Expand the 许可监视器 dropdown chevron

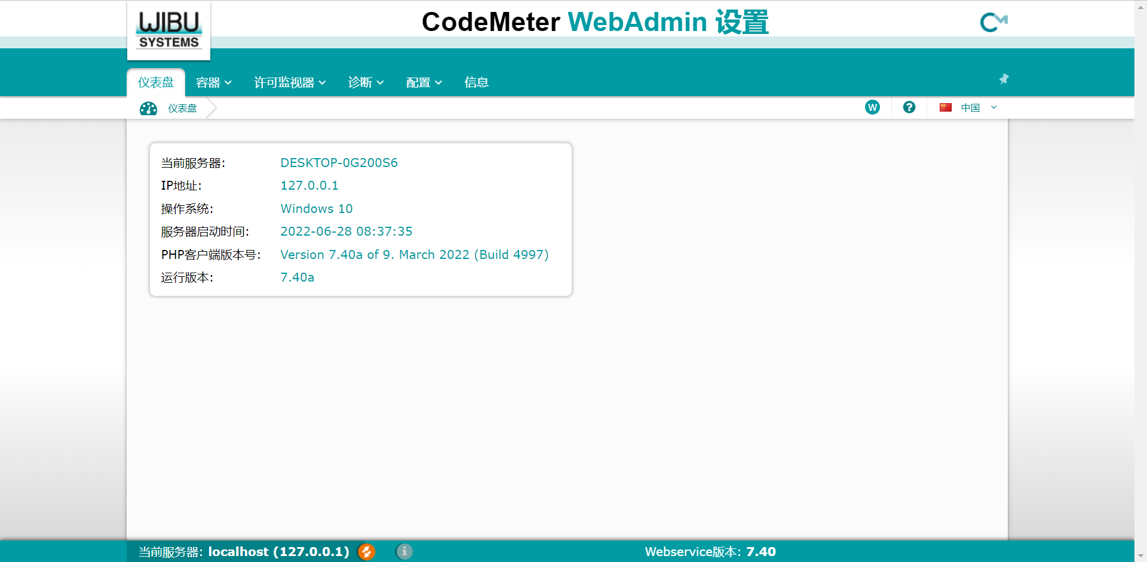[x=322, y=83]
